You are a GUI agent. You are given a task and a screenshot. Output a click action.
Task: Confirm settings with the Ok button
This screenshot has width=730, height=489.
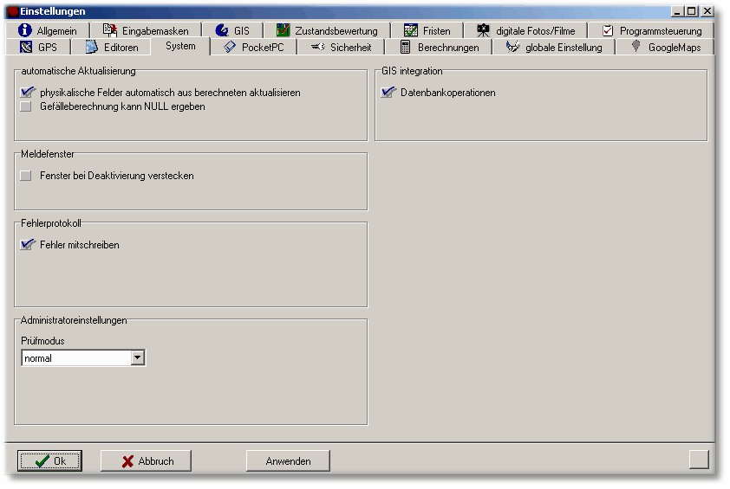pyautogui.click(x=50, y=461)
